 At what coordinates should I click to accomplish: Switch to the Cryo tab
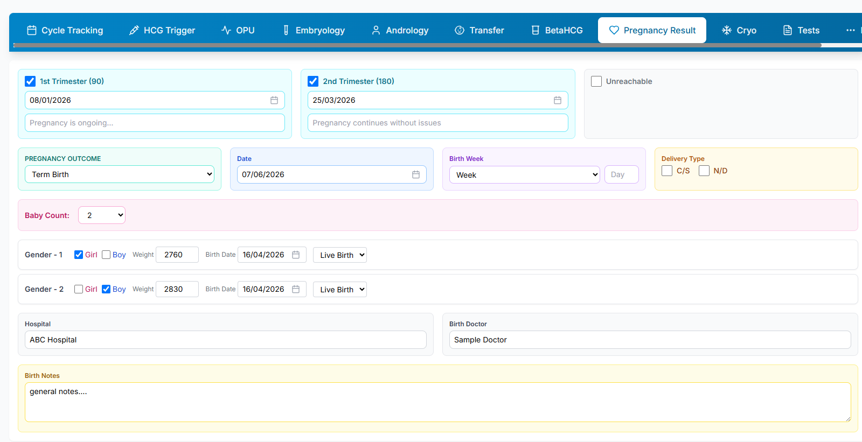739,30
